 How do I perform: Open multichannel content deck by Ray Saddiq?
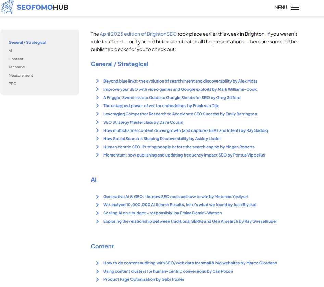click(x=186, y=130)
